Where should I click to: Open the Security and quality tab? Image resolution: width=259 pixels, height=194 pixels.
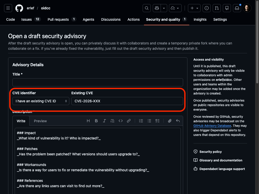[166, 19]
